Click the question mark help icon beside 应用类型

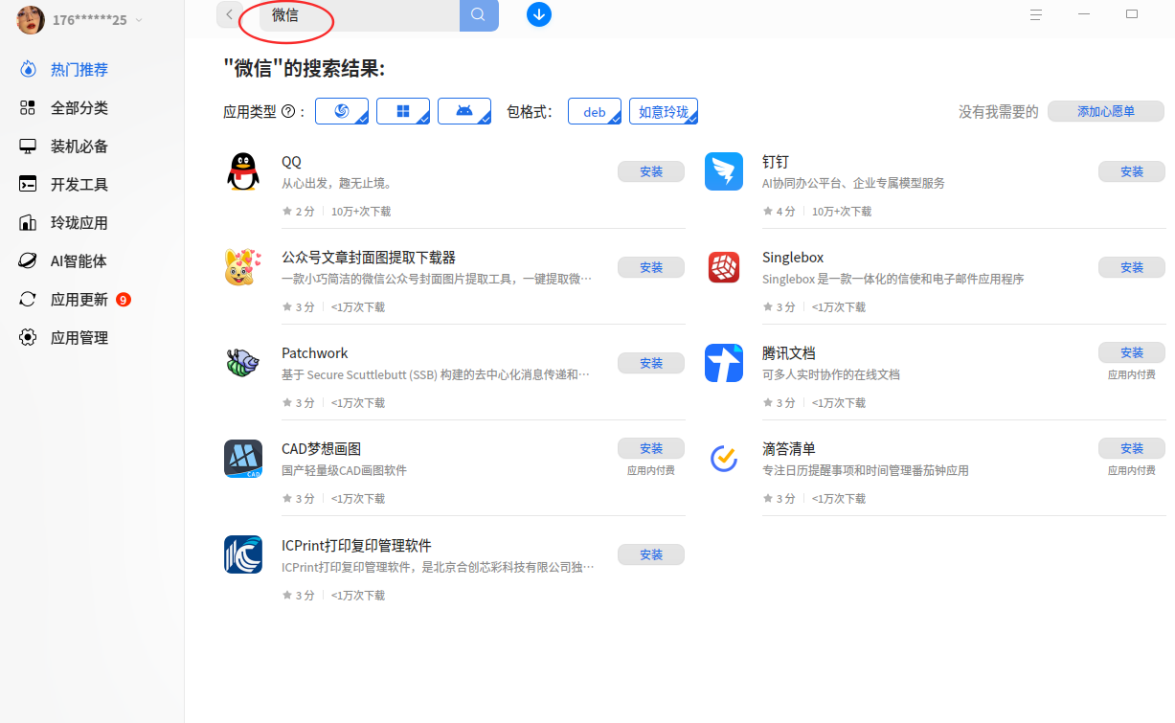tap(288, 112)
